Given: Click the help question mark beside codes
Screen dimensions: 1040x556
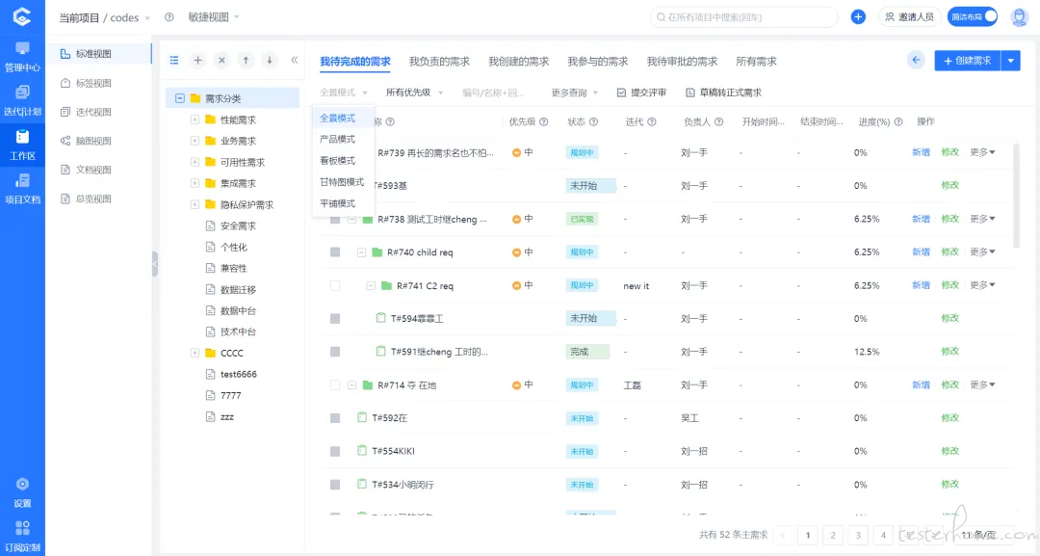Looking at the screenshot, I should [169, 17].
